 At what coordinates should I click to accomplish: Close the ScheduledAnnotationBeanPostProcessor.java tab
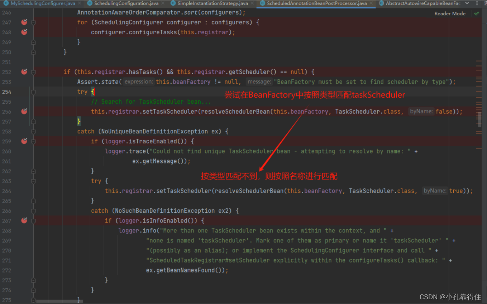coord(371,4)
